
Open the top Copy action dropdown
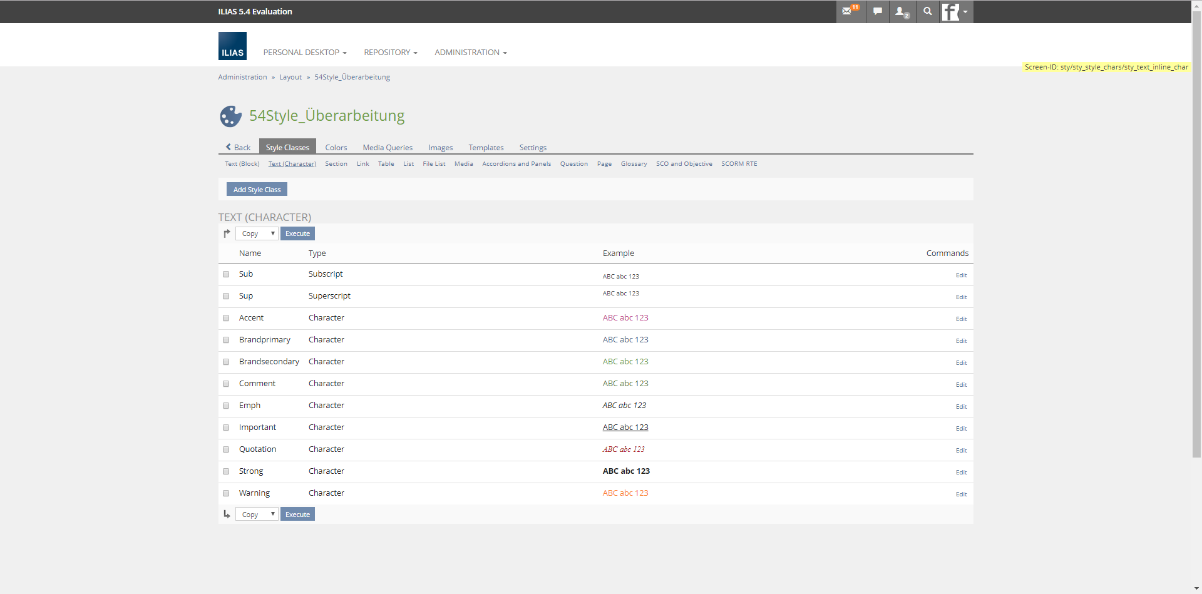coord(257,233)
